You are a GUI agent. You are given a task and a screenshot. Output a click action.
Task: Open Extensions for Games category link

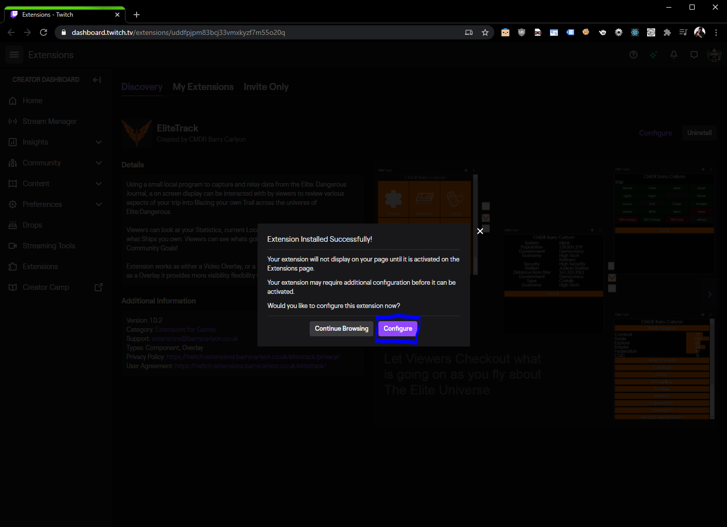[x=186, y=330]
